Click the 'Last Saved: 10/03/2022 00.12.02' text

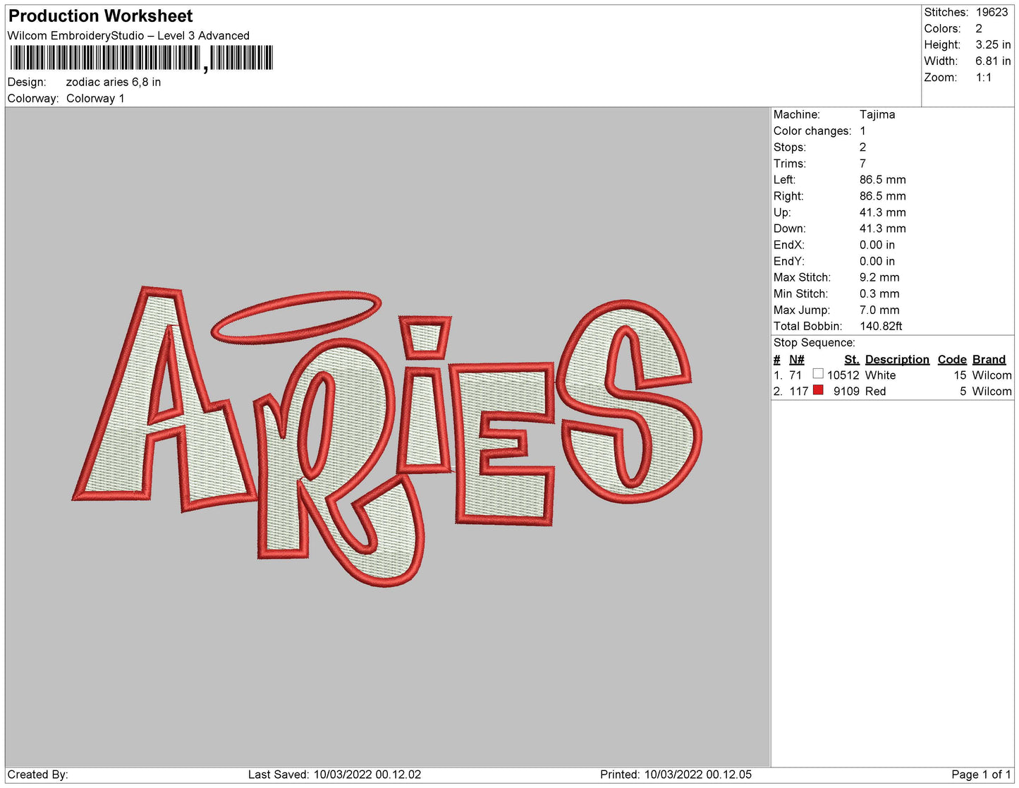334,775
